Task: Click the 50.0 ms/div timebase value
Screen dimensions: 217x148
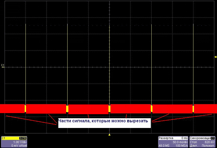Action: tap(180, 142)
